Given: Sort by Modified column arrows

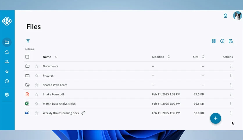Looking at the screenshot, I should click(169, 57).
